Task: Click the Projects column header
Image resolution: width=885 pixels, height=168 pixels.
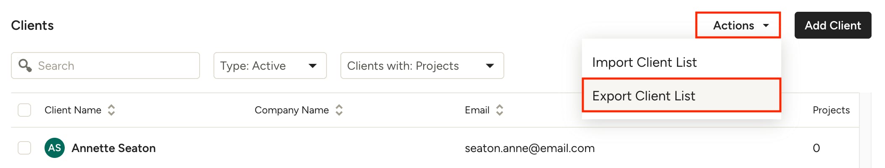Action: [x=831, y=110]
